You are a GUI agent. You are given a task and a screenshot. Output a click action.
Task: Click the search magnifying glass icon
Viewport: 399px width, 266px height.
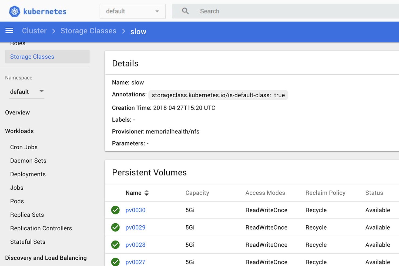(x=185, y=11)
